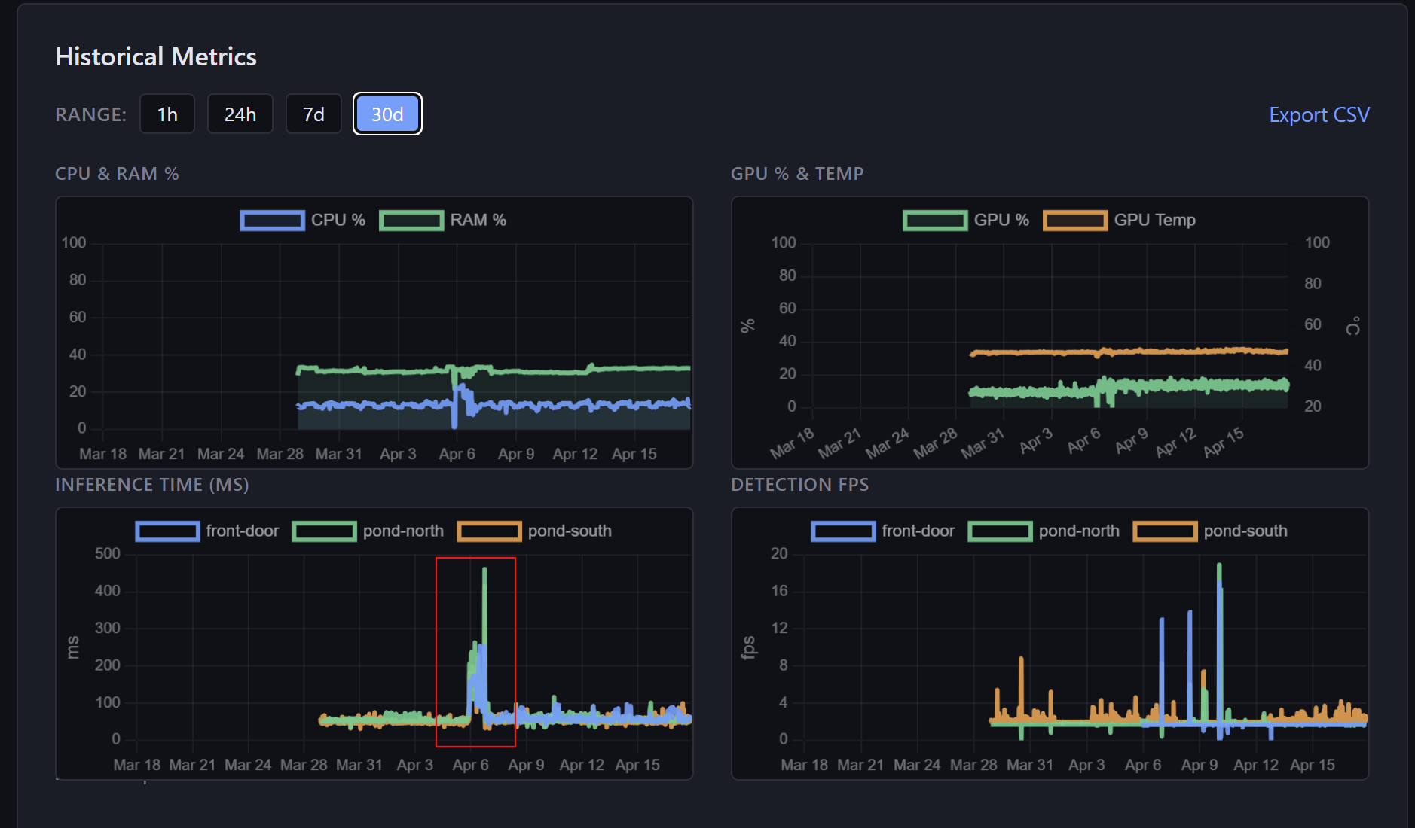Click the pond-south legend icon on Detection FPS chart
This screenshot has width=1415, height=828.
coord(1165,531)
